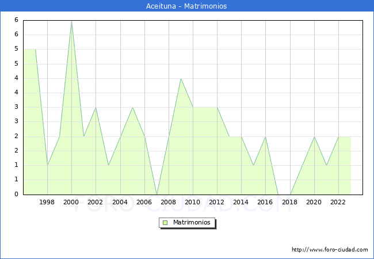The image size is (374, 259).
Task: Select the 2000 x-axis label
Action: coord(71,202)
